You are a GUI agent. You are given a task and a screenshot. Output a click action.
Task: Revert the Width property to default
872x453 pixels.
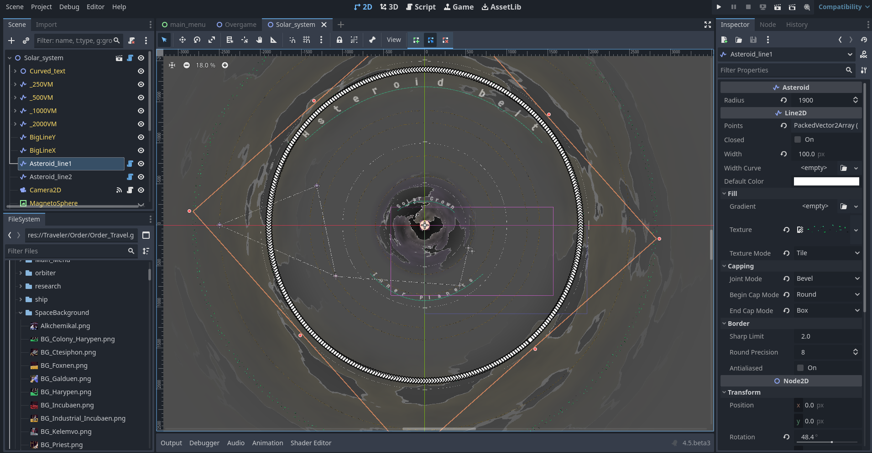[x=783, y=154]
